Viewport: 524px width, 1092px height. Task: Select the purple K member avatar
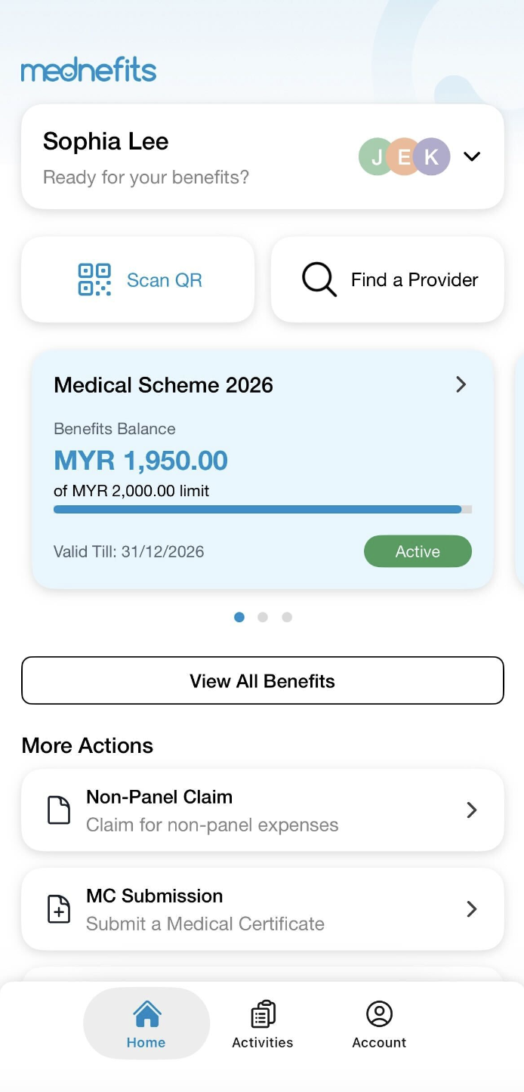tap(432, 156)
